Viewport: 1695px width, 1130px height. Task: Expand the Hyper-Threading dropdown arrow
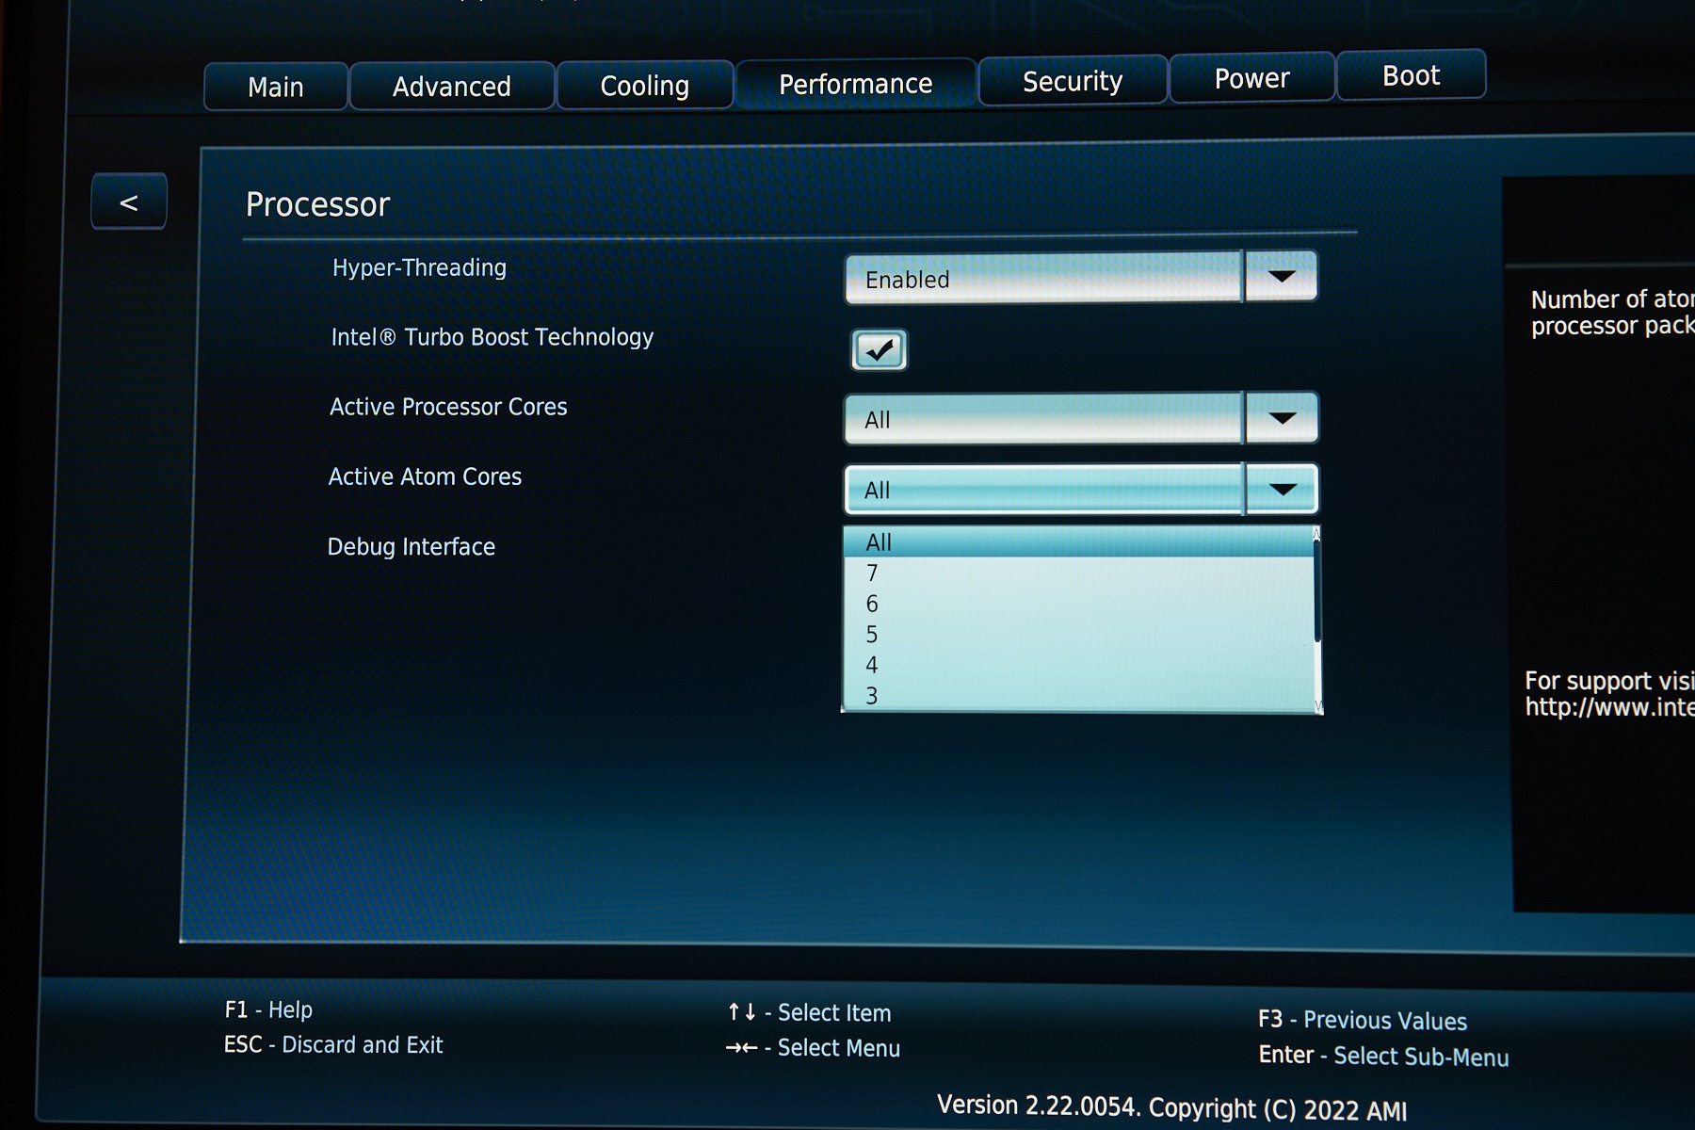[1281, 276]
